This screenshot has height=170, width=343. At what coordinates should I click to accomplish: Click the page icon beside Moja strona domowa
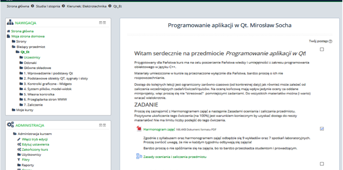coord(9,36)
